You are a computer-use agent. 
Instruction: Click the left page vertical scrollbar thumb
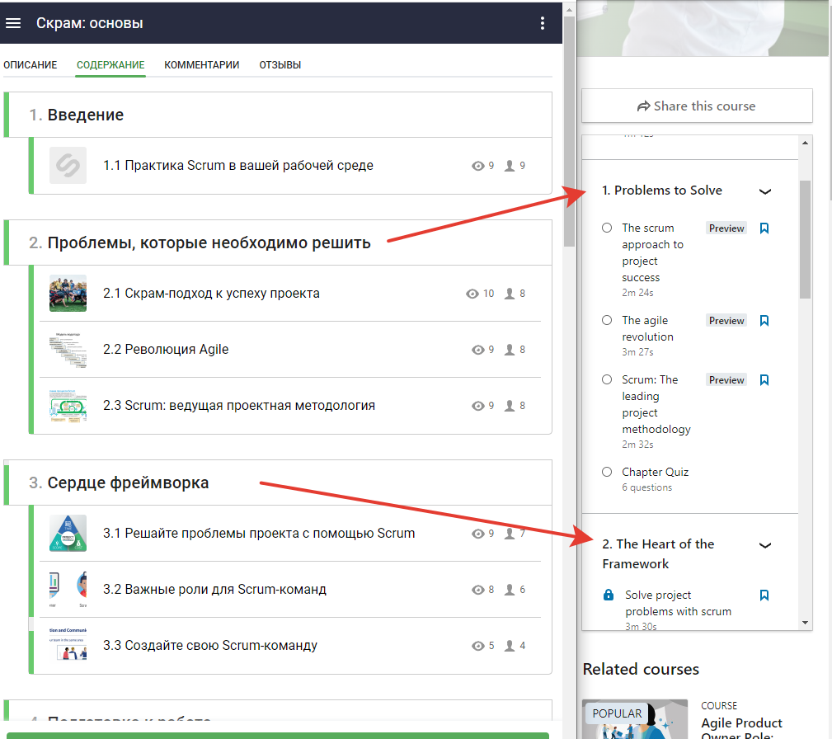[x=569, y=132]
